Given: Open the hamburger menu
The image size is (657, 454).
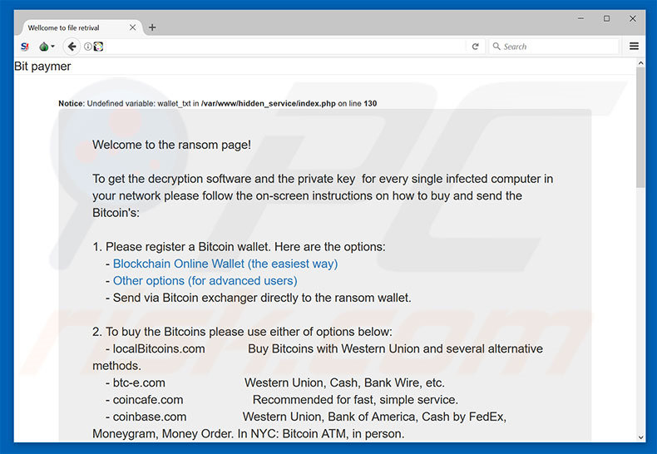Looking at the screenshot, I should click(x=634, y=46).
